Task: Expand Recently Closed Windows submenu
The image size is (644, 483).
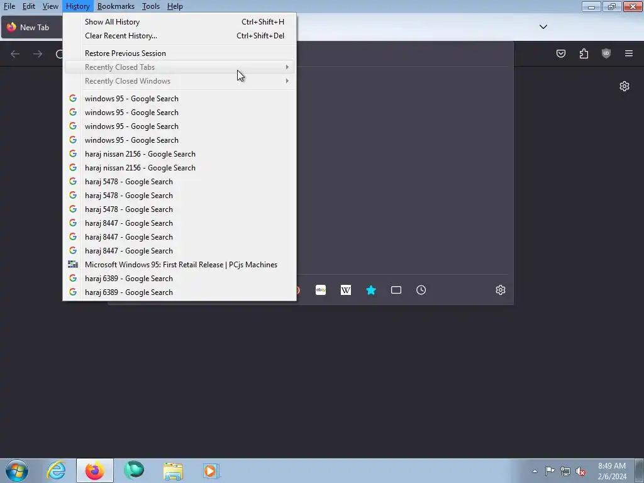Action: [x=179, y=81]
